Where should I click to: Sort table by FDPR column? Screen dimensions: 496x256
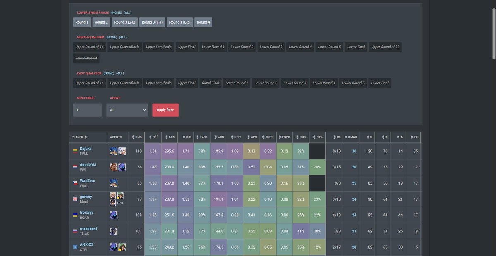285,137
